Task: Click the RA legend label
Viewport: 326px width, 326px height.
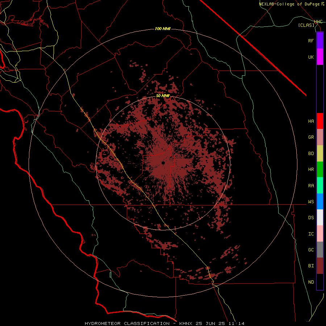Action: click(311, 186)
